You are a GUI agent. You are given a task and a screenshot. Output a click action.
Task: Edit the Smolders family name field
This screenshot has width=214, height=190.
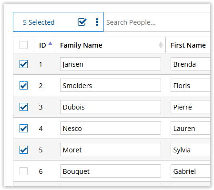111,85
